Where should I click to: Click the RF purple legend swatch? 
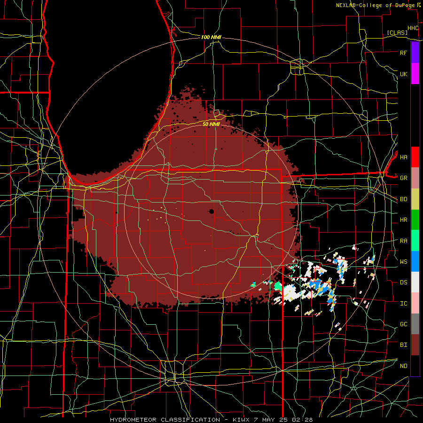[x=415, y=53]
